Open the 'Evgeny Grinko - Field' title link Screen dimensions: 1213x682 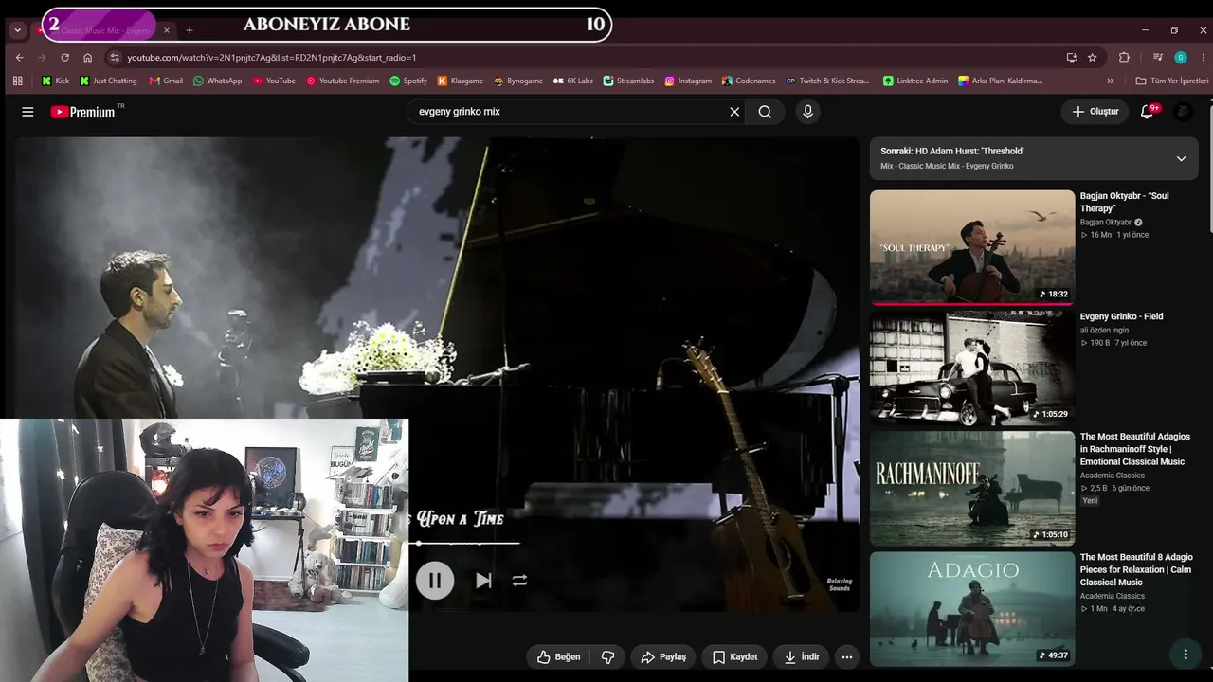point(1121,316)
